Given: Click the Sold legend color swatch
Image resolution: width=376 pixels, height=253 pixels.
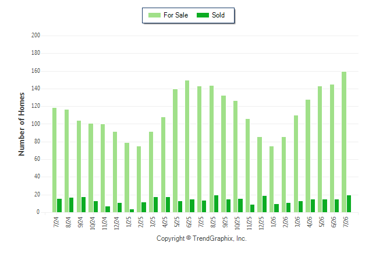Looking at the screenshot, I should click(203, 15).
